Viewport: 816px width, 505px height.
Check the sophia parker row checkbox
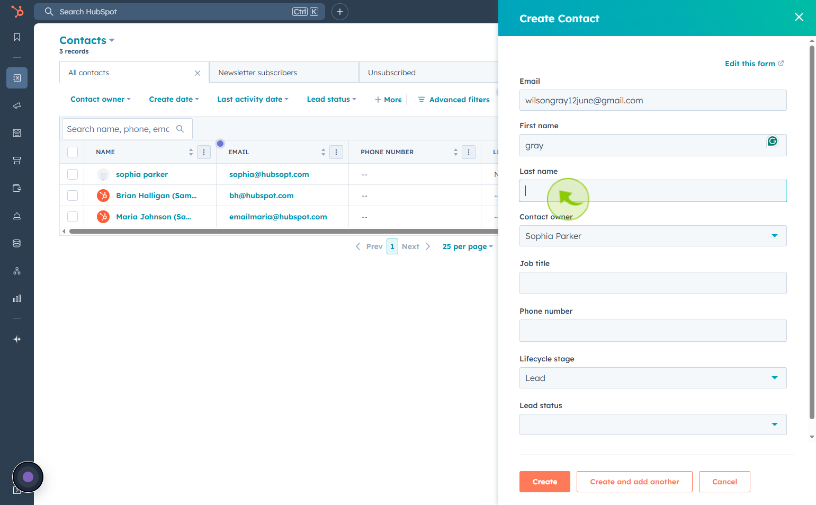(x=73, y=174)
